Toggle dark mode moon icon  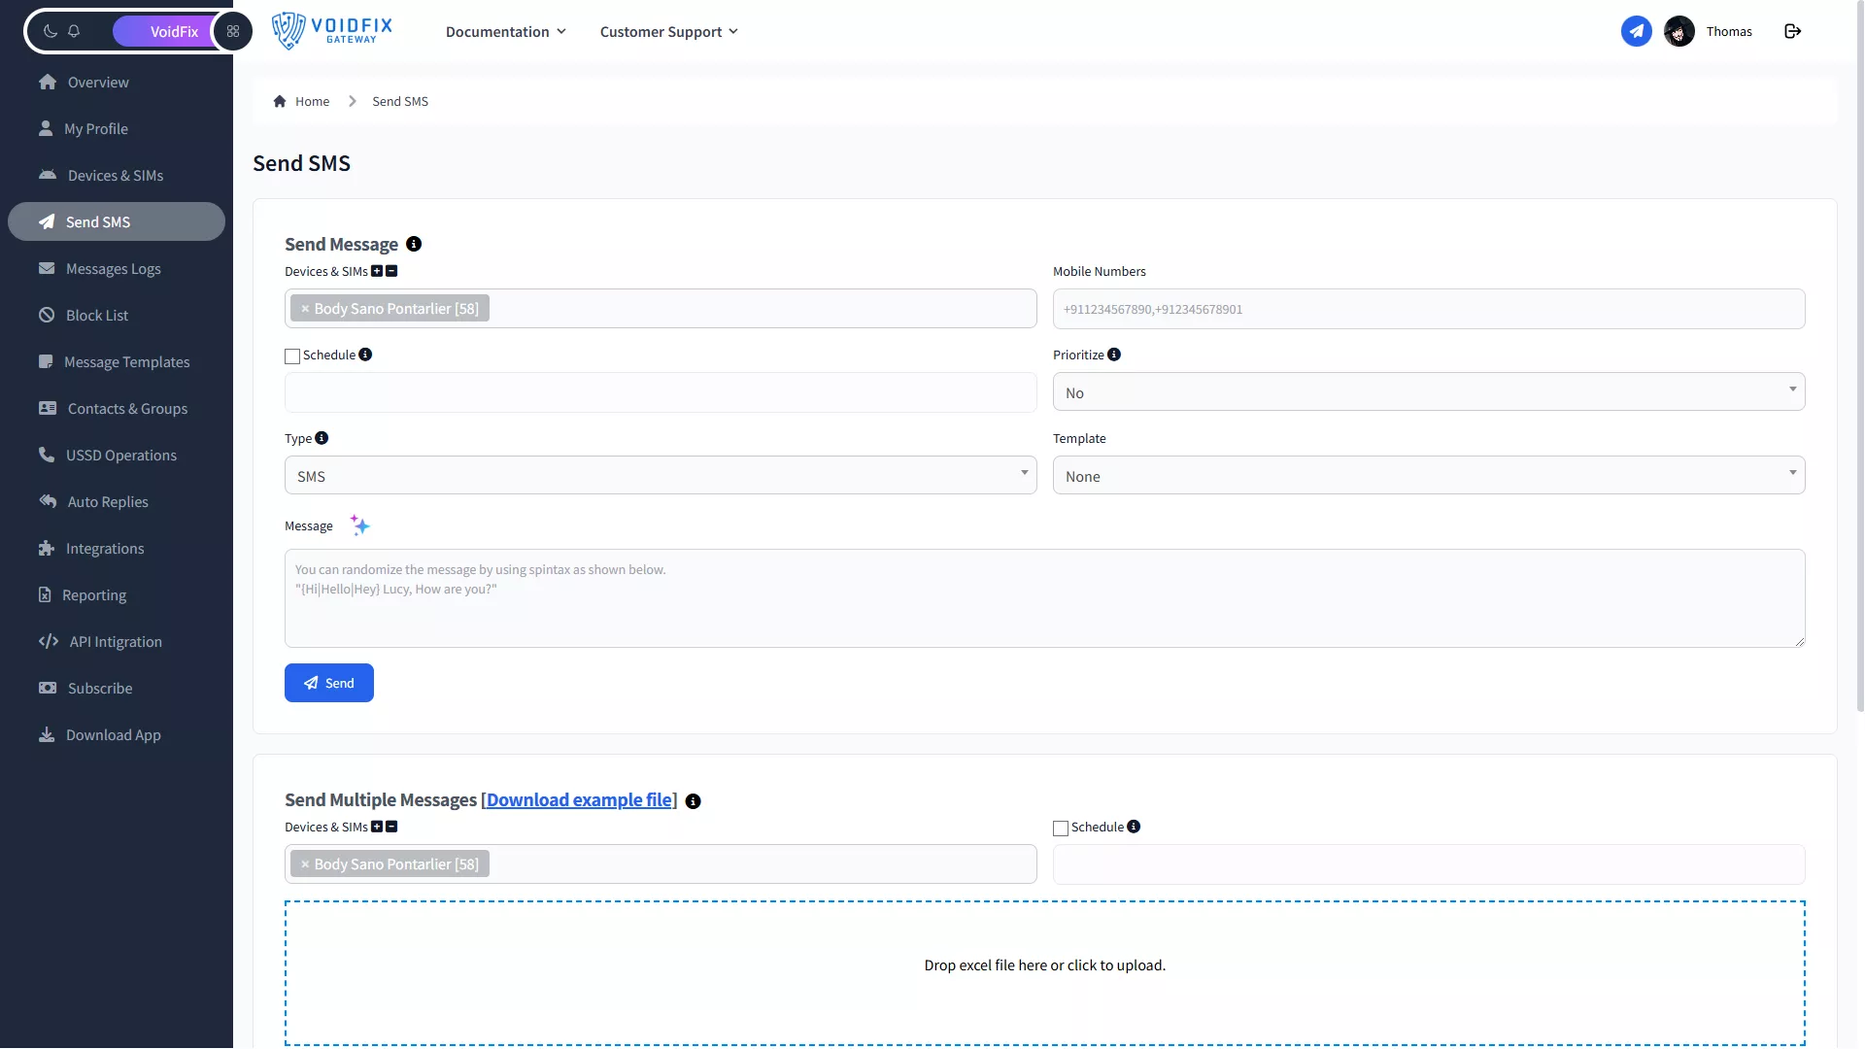[x=51, y=31]
